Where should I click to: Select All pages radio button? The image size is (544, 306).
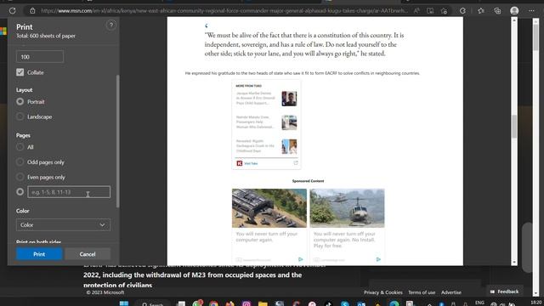tap(20, 147)
